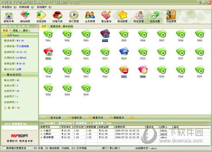This screenshot has width=212, height=152.
Task: Click the quick search input field
Action: coord(20,128)
